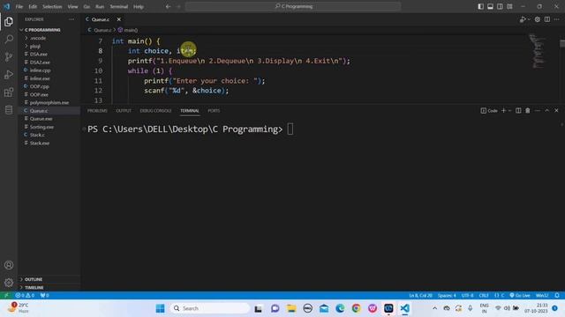
Task: Close the Queue.c editor tab
Action: 119,19
